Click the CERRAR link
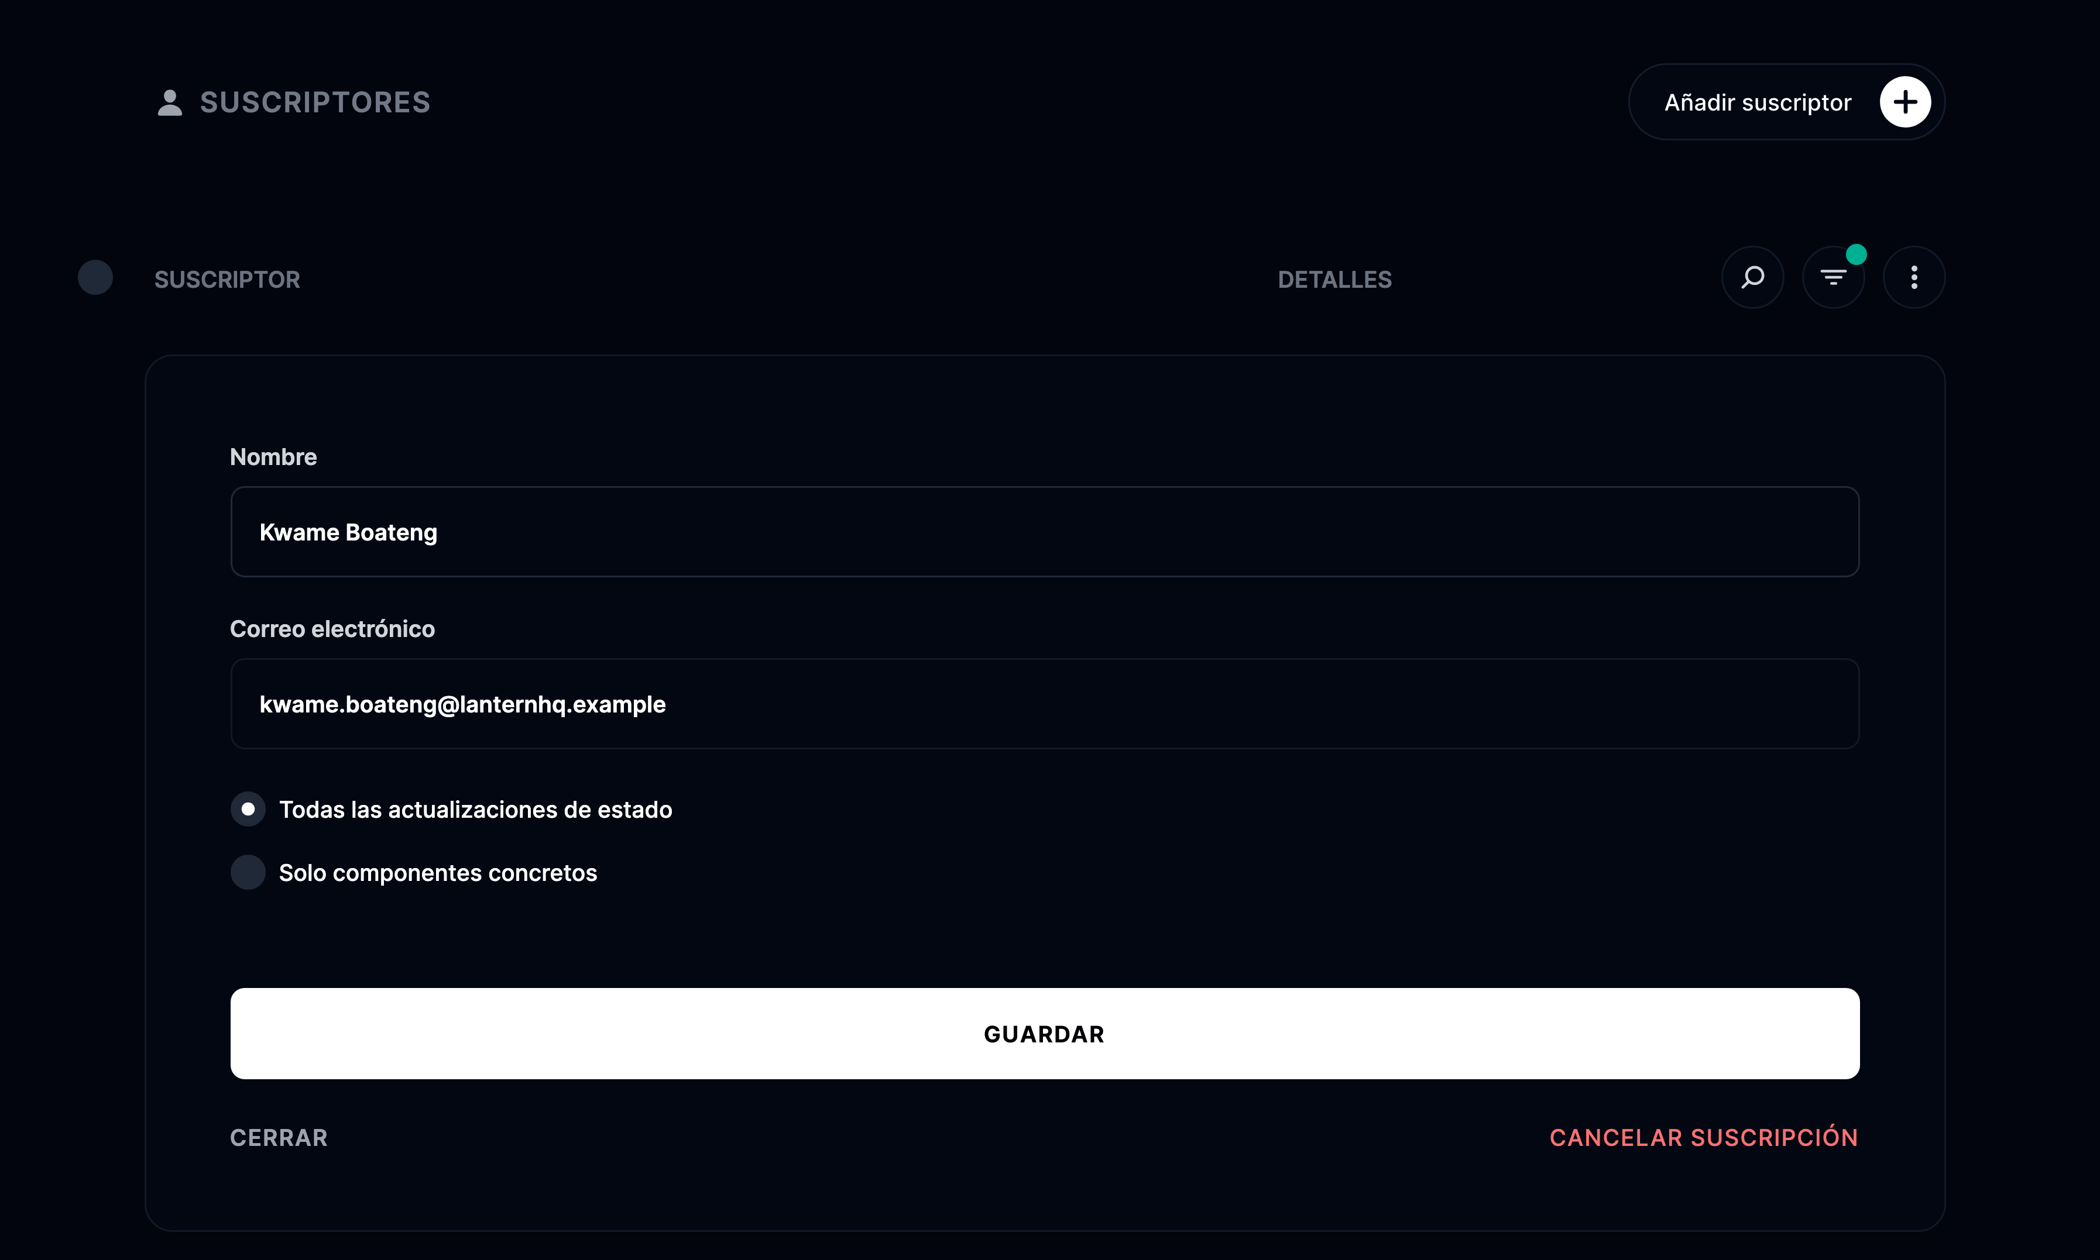 click(x=279, y=1138)
